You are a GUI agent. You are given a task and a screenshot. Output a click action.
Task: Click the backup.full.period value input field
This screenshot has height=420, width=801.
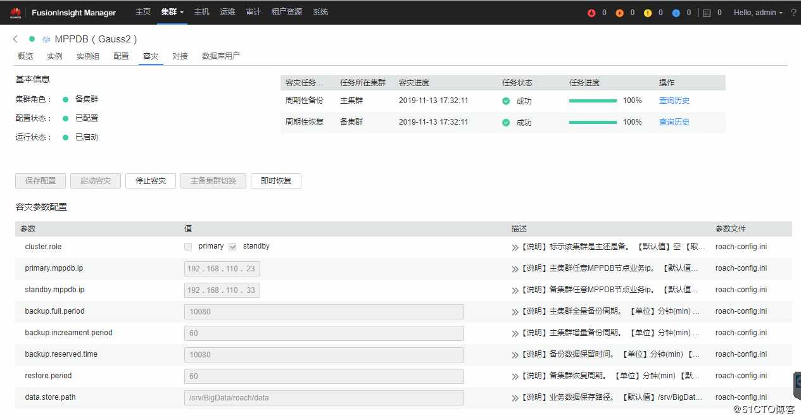pyautogui.click(x=324, y=311)
